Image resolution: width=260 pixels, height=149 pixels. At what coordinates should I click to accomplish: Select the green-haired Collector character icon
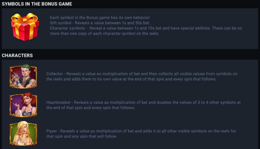point(23,76)
